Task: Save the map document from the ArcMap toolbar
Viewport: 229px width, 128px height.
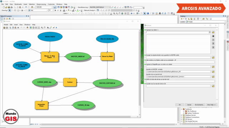Action: point(9,7)
